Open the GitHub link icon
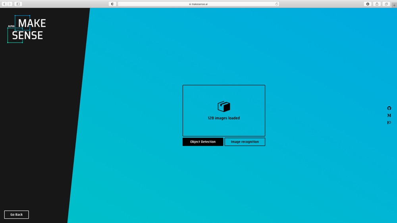This screenshot has width=397, height=223. point(389,108)
